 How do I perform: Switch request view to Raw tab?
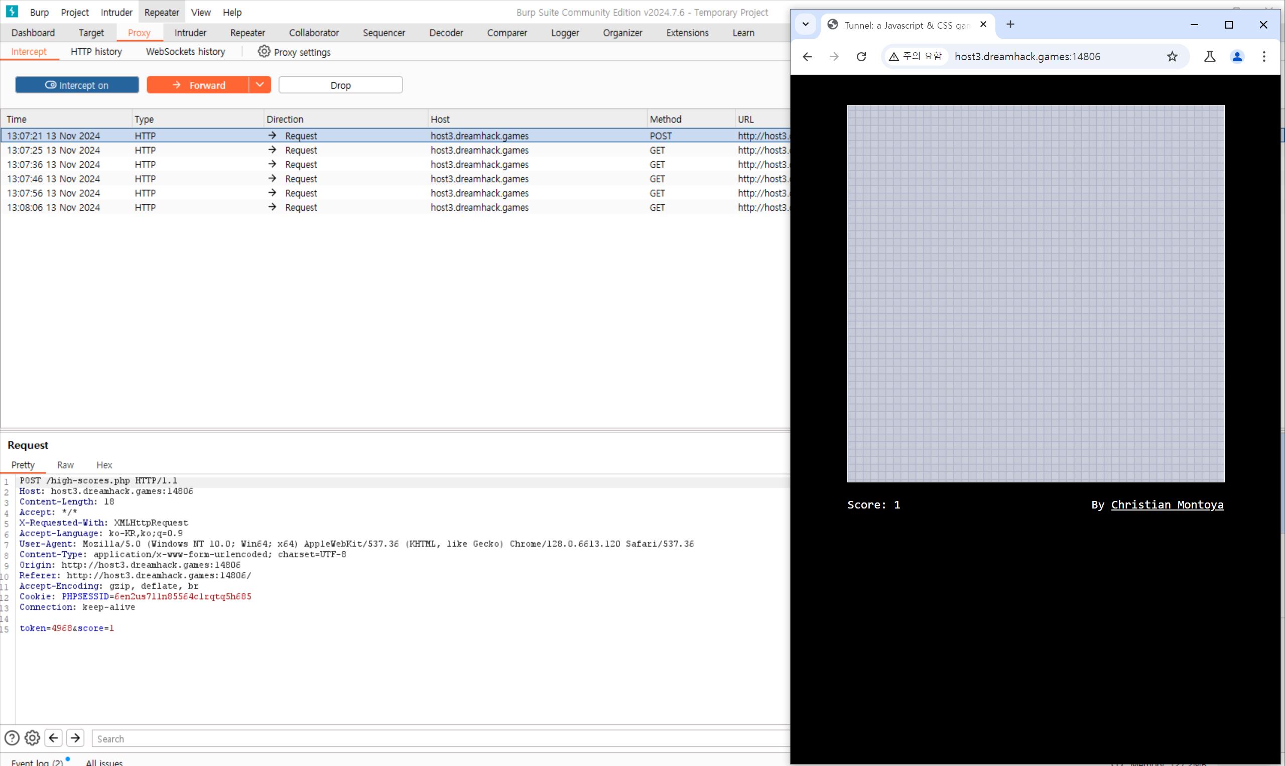pyautogui.click(x=65, y=465)
